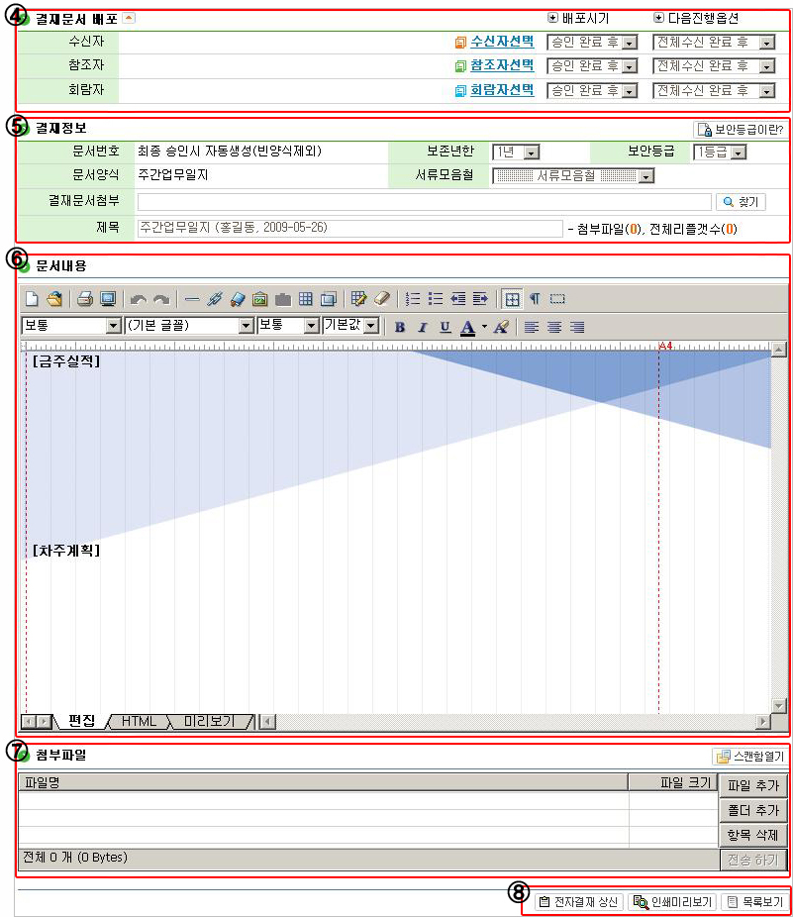Click the horizontal line insert icon
The width and height of the screenshot is (793, 917).
(x=192, y=298)
